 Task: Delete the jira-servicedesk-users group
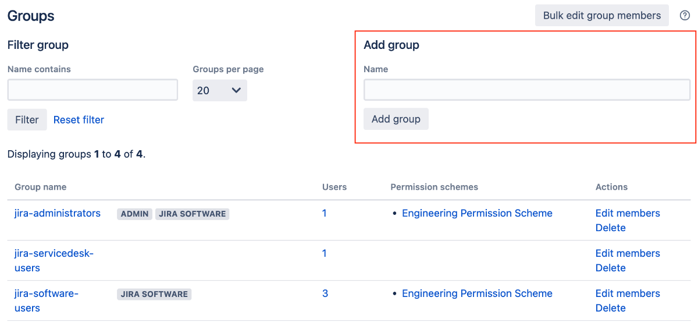611,268
